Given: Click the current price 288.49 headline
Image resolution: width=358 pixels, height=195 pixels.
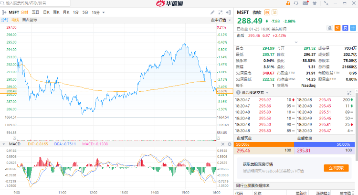Looking at the screenshot, I should (x=250, y=21).
